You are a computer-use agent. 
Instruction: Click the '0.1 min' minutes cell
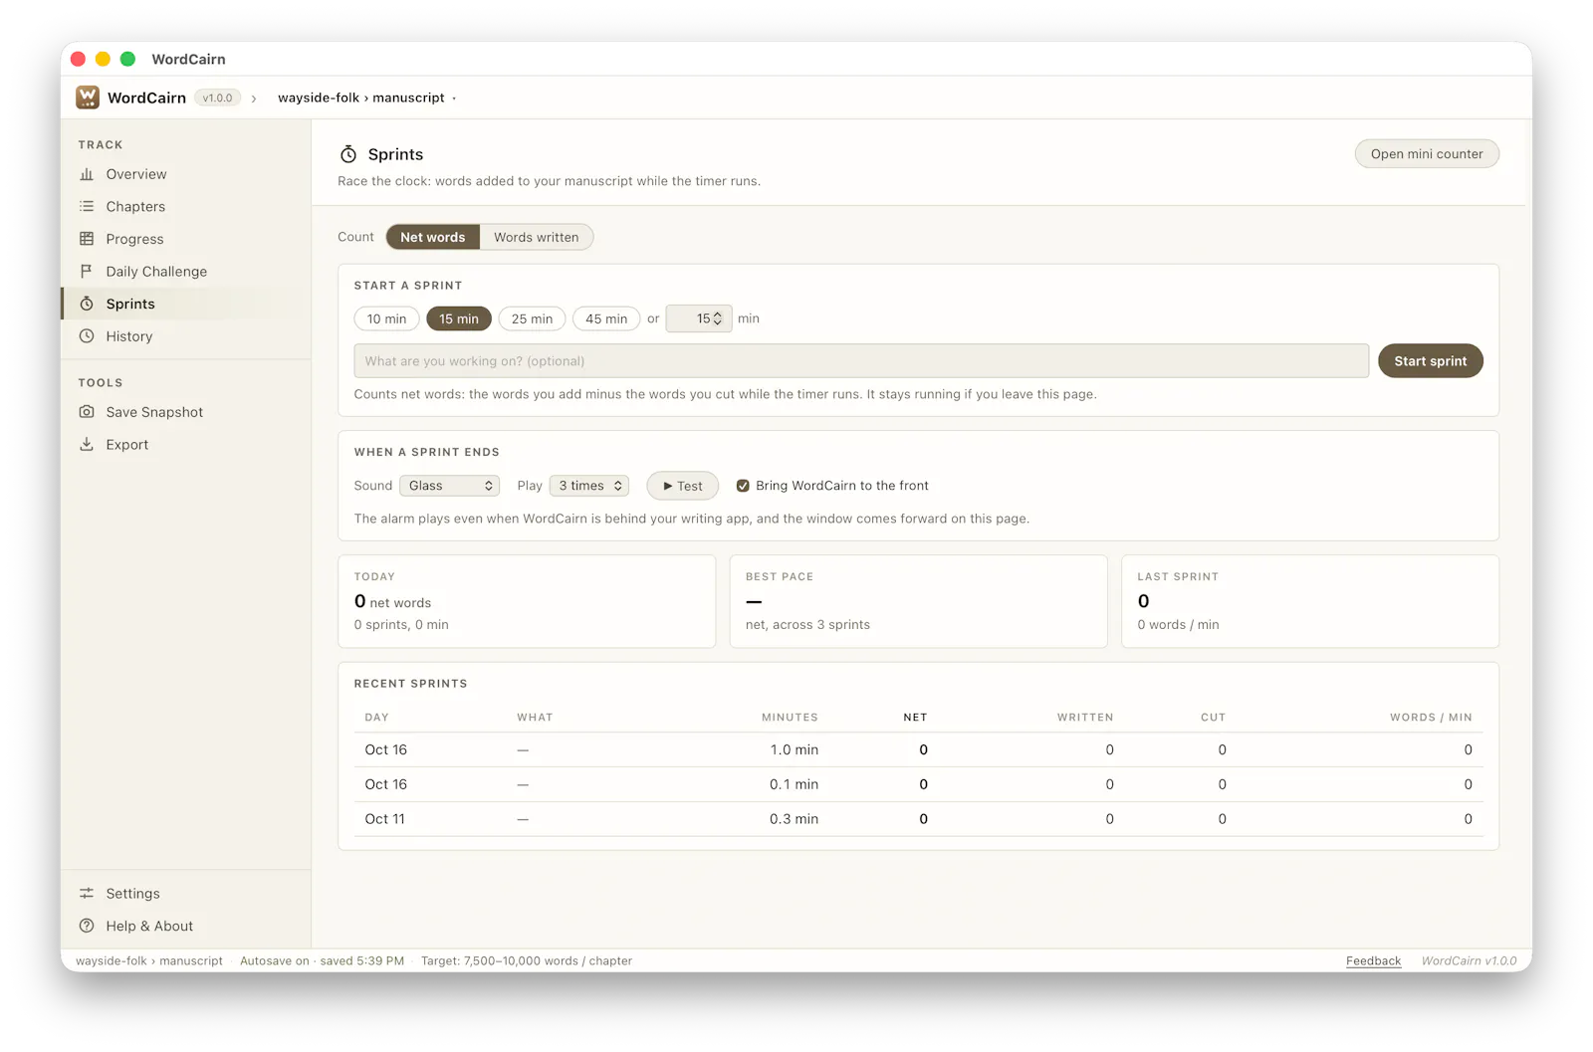pos(795,784)
